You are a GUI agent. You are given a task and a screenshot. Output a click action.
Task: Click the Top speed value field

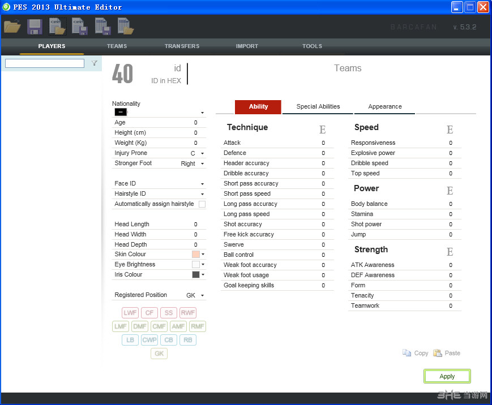tap(450, 173)
